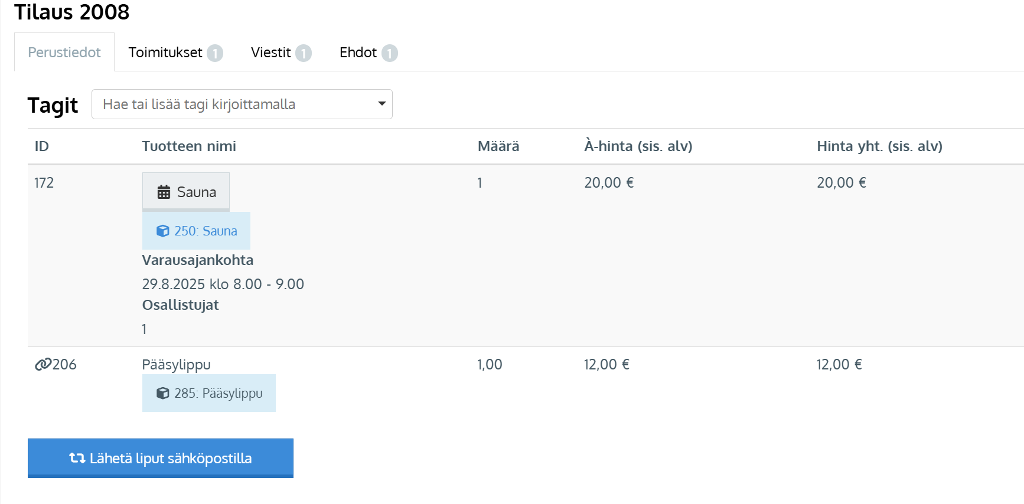Click Lähetä liput sähköpostilla button
The width and height of the screenshot is (1024, 504).
(161, 458)
